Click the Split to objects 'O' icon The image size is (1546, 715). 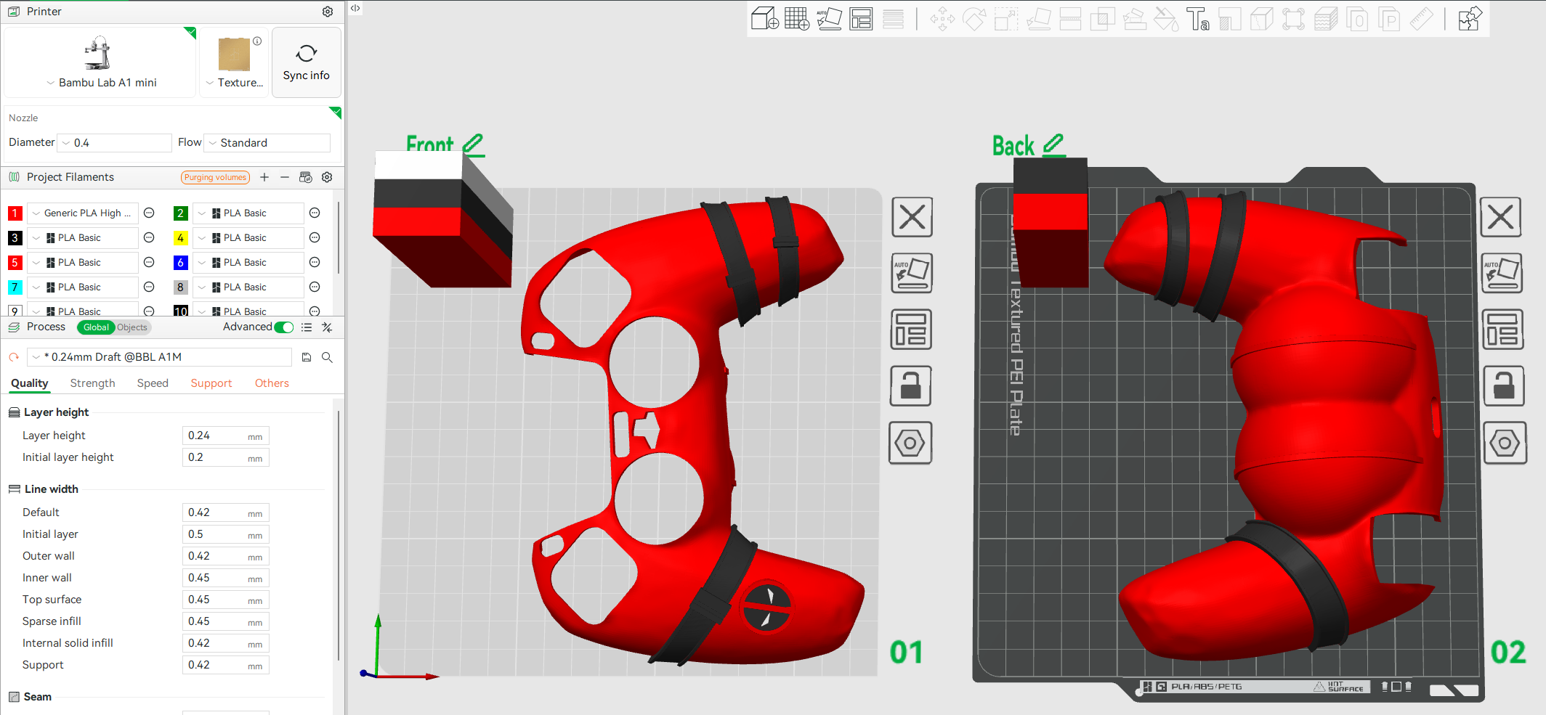1357,19
